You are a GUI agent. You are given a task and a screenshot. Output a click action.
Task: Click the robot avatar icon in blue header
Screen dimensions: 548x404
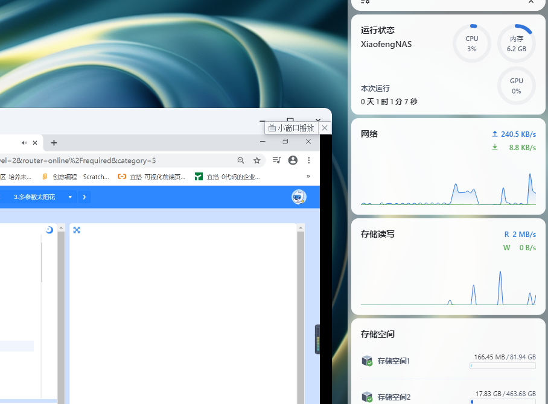click(x=299, y=197)
